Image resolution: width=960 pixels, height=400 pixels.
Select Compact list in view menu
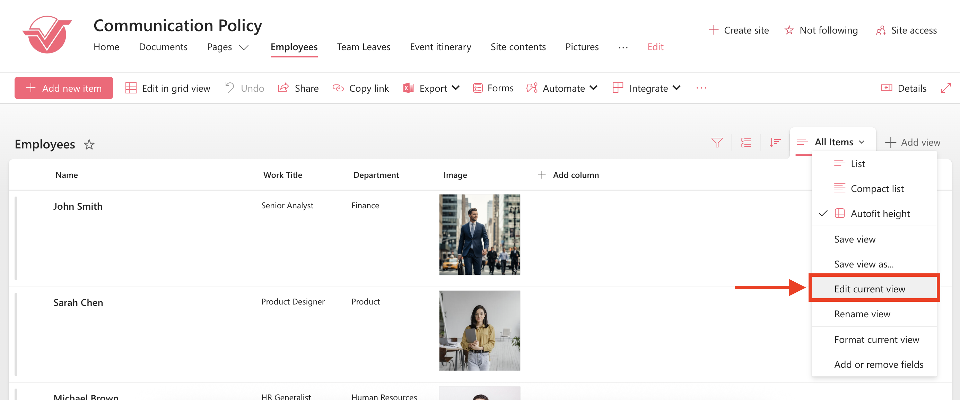877,189
